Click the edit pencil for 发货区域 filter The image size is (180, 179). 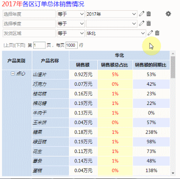click(x=150, y=33)
